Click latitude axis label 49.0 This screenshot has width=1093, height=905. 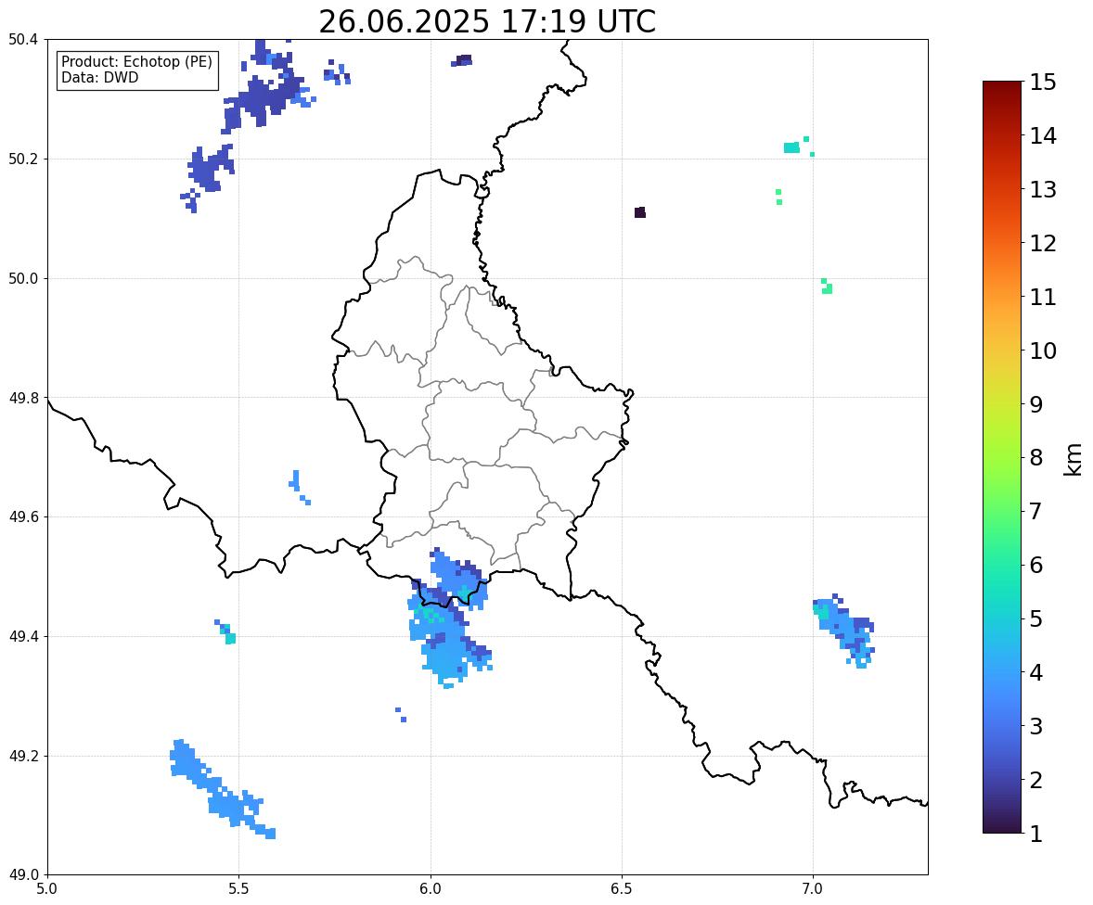tap(23, 875)
